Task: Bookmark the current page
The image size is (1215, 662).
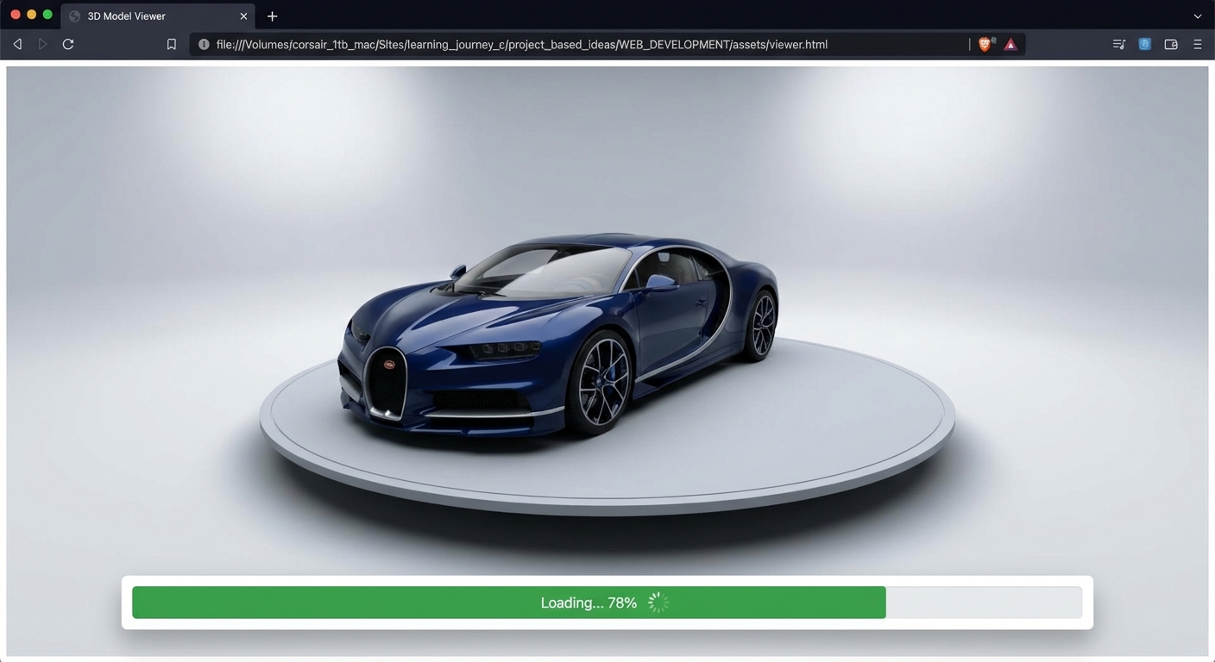Action: [x=171, y=44]
